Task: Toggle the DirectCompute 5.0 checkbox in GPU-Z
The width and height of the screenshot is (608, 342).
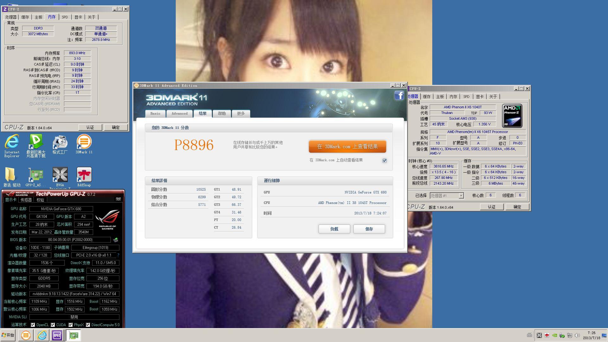Action: point(88,325)
